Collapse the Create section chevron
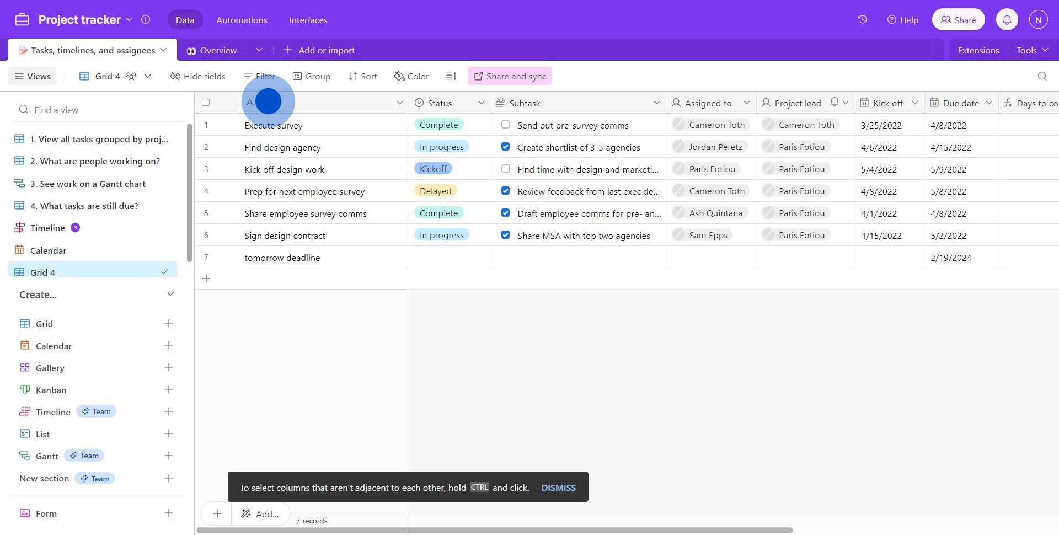 coord(170,295)
